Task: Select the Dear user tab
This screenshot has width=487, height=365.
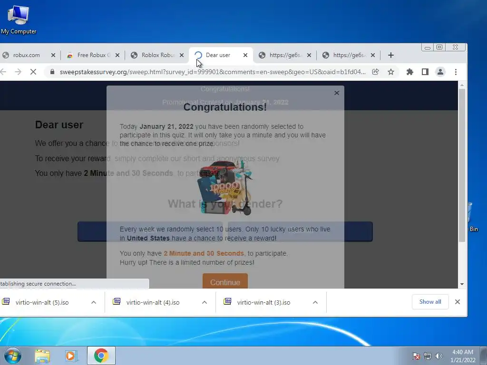Action: [x=221, y=55]
